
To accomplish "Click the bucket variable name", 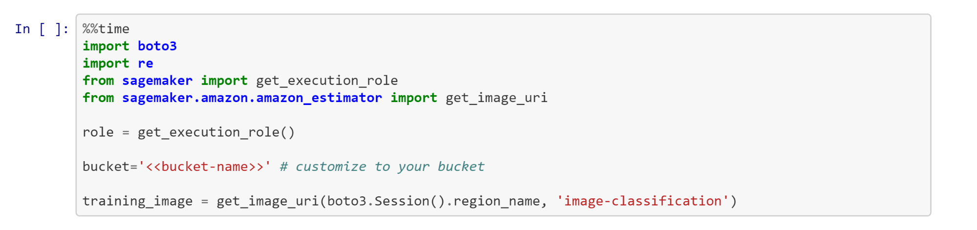I will pyautogui.click(x=106, y=167).
